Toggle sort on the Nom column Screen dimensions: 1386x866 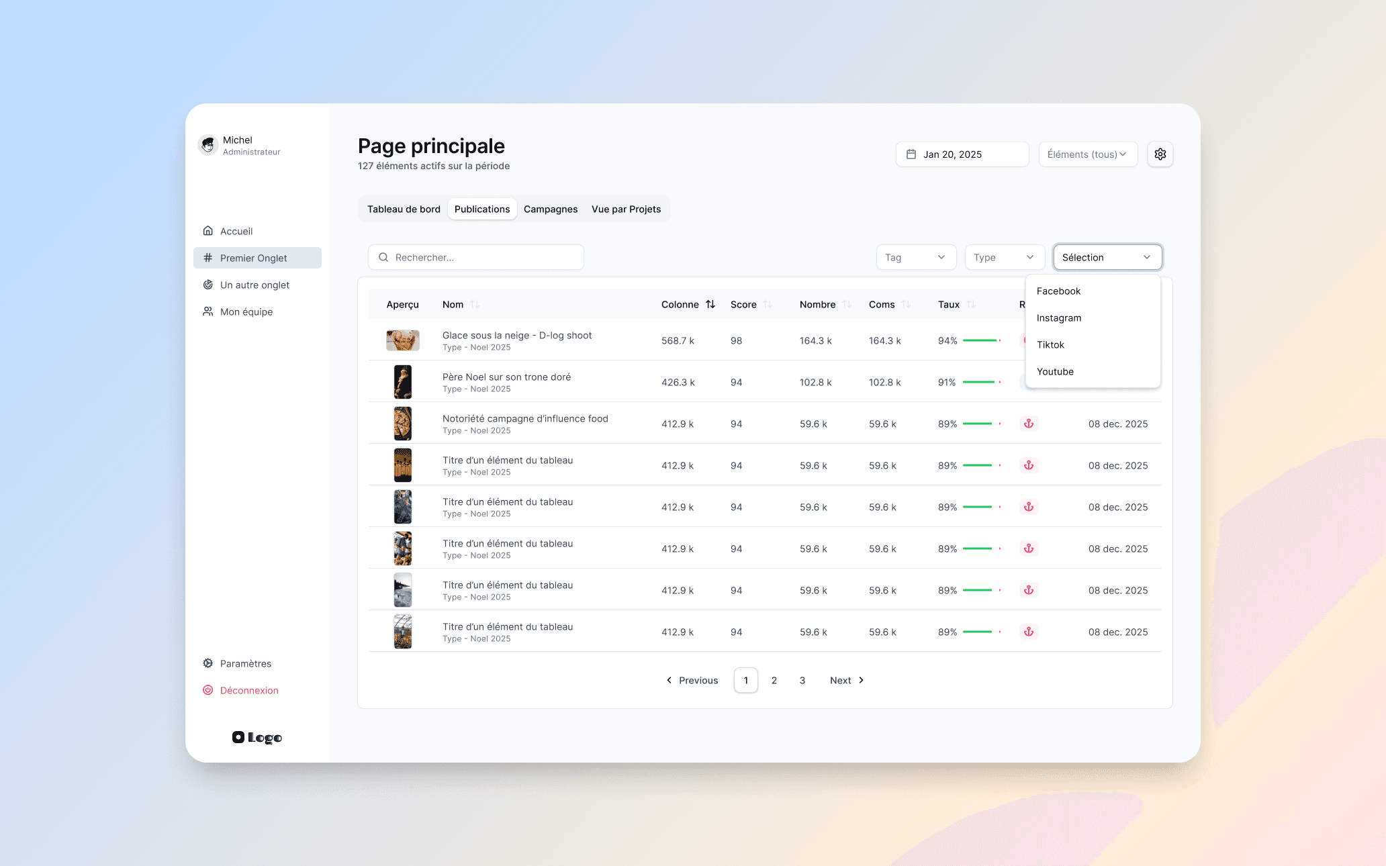[475, 304]
